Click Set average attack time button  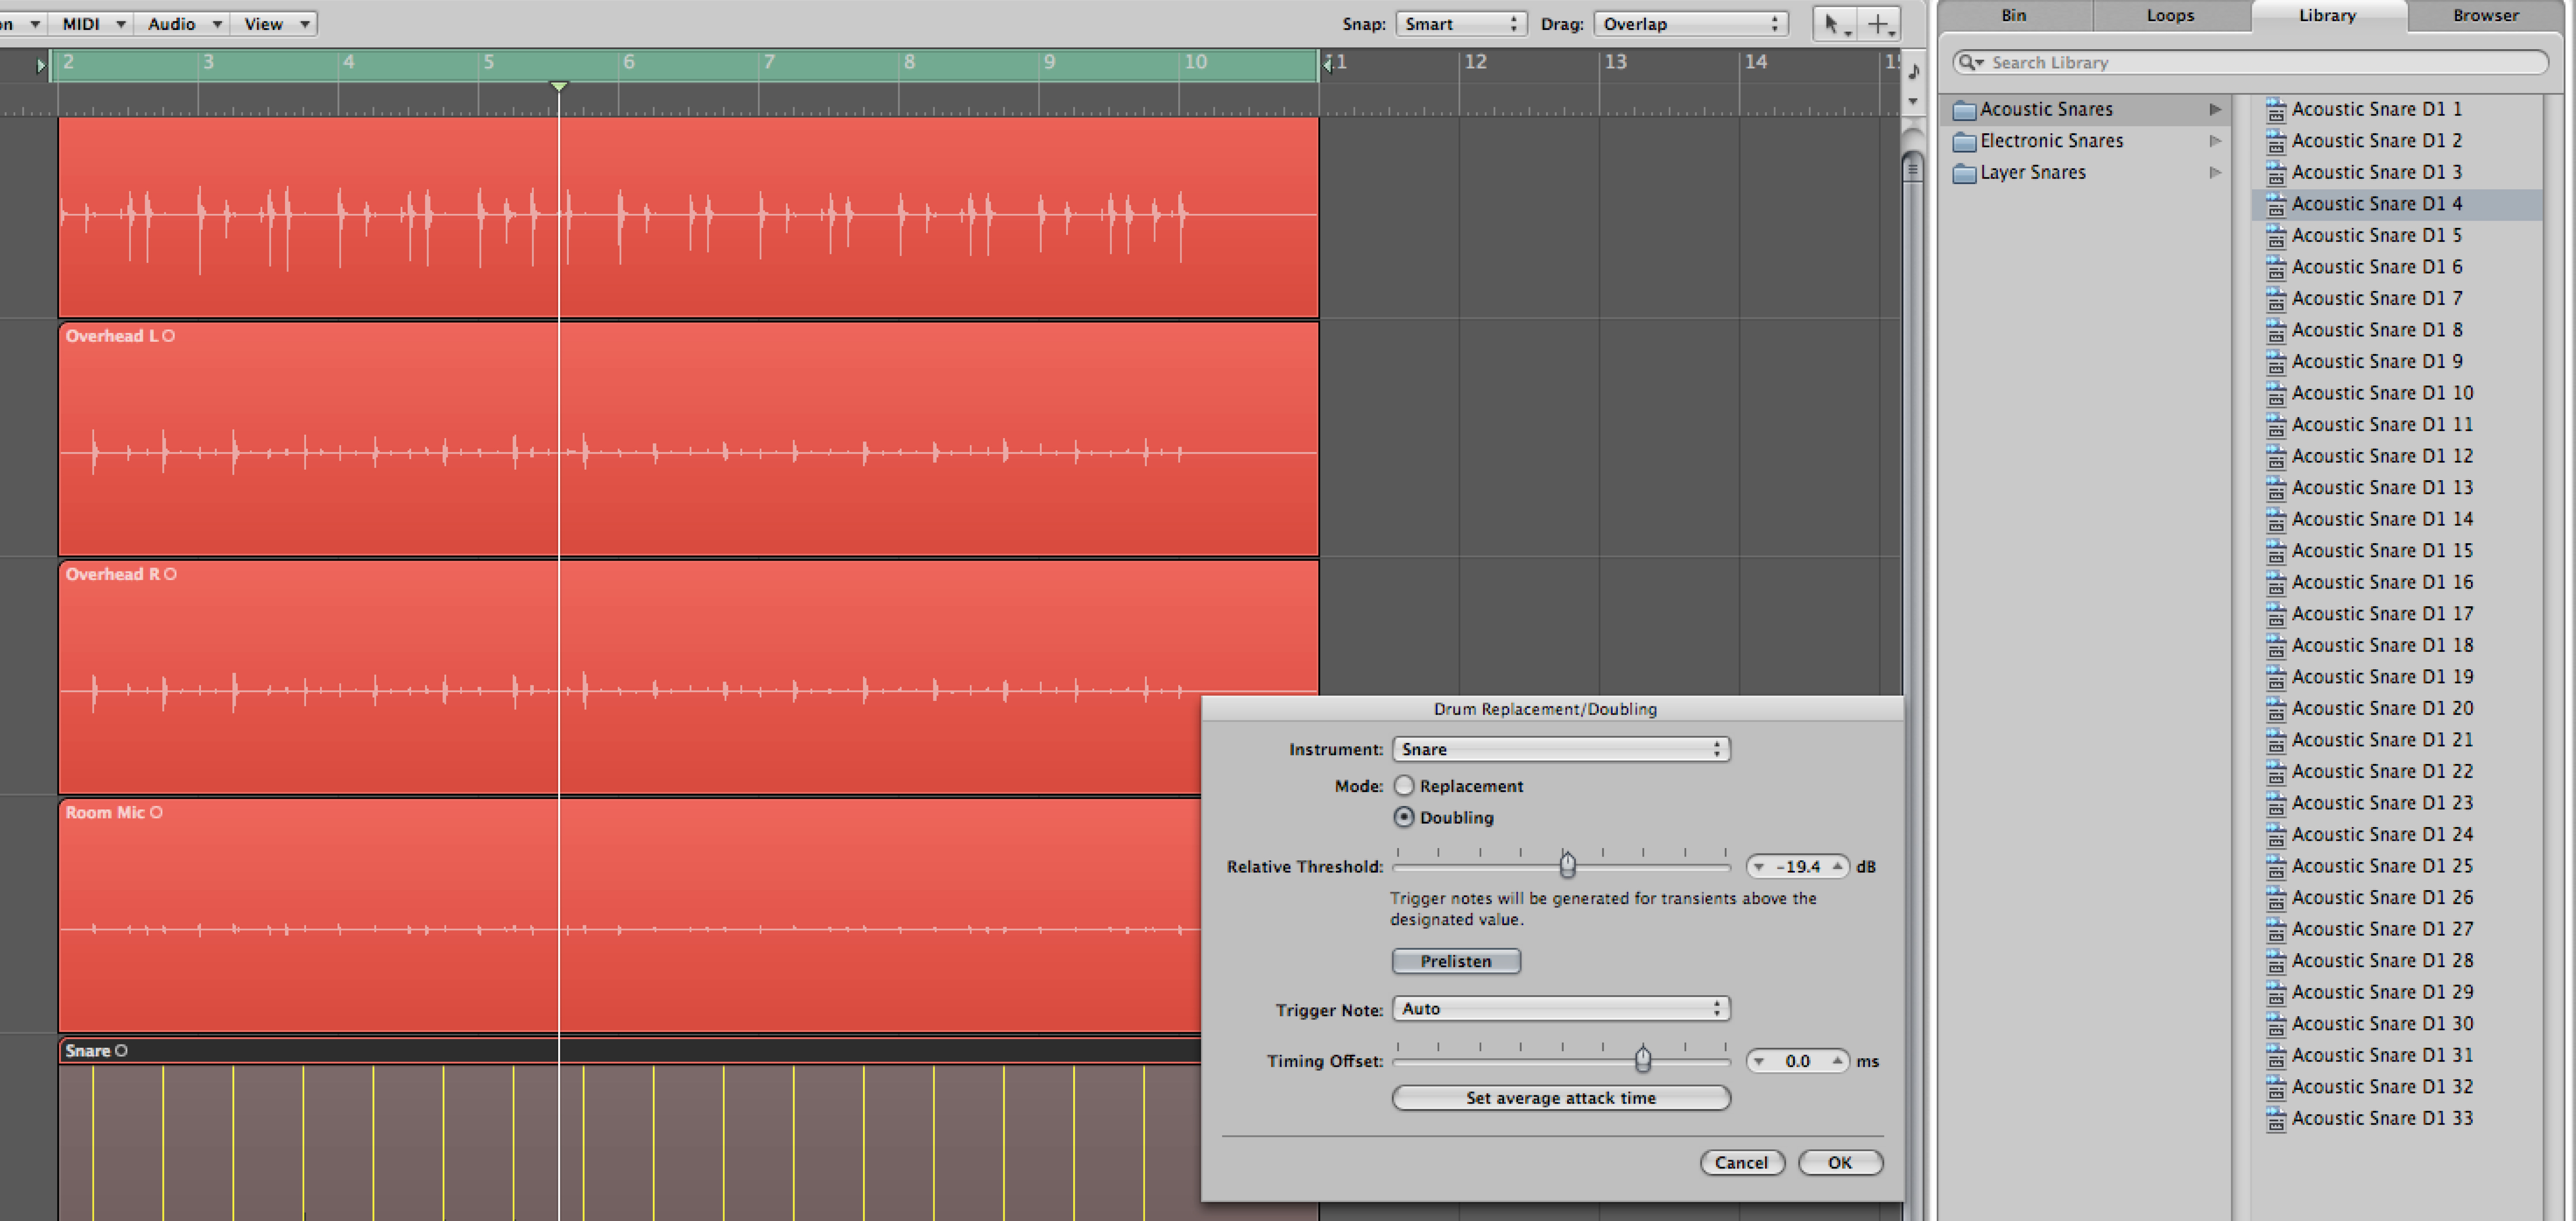[x=1561, y=1098]
